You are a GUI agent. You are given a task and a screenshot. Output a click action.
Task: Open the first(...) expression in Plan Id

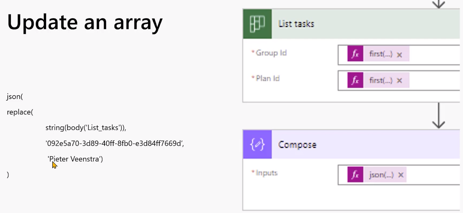point(381,80)
